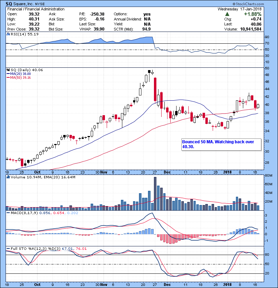Click the SQ (Daily) 40.06 chart label
Image resolution: width=278 pixels, height=288 pixels.
27,70
